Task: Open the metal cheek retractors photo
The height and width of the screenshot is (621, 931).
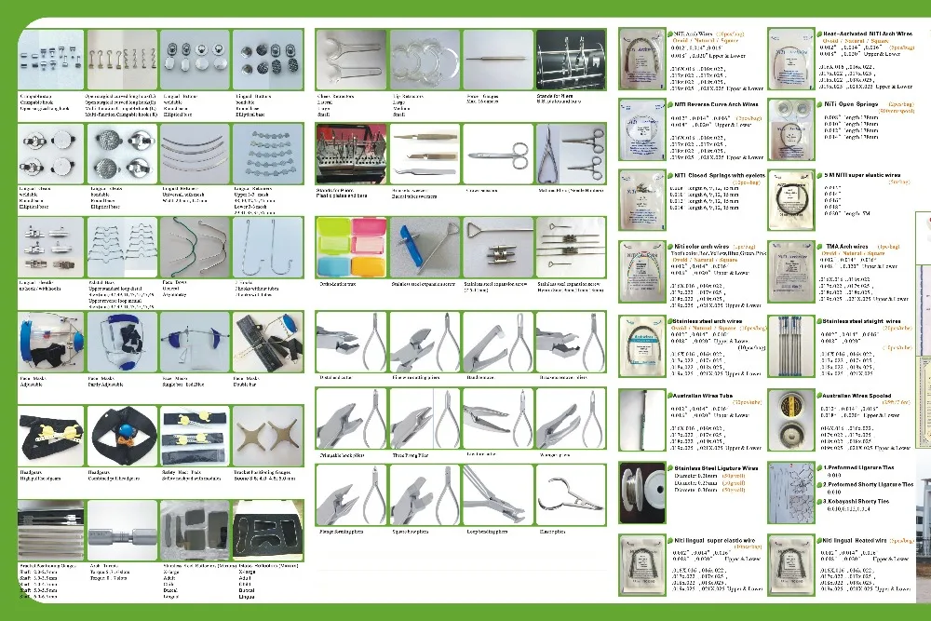Action: pos(351,60)
